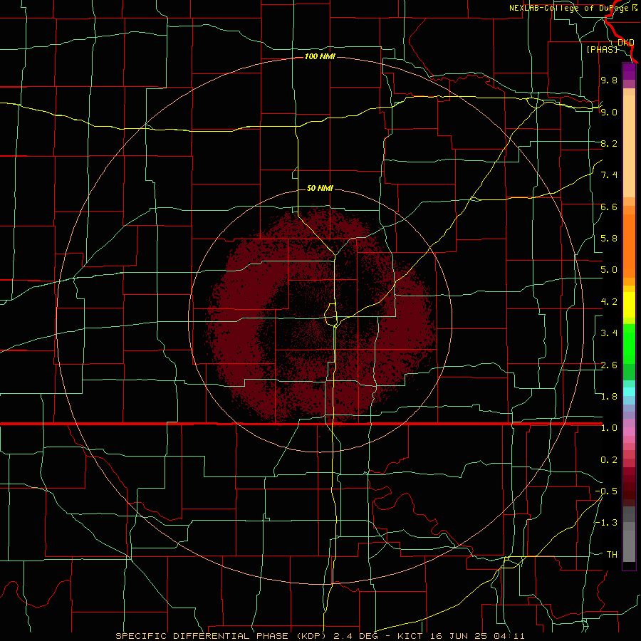Click the 1.8 value on color scale
This screenshot has width=641, height=641.
[609, 397]
